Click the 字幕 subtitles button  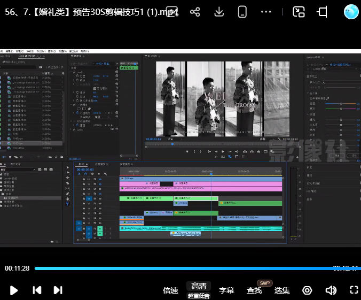pos(226,290)
